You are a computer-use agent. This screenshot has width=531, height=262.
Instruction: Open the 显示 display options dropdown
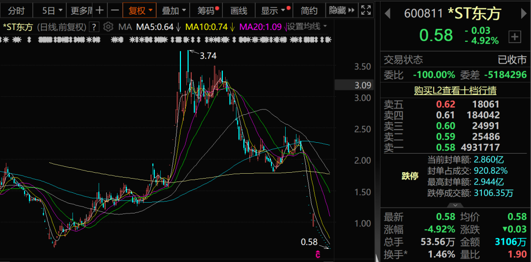(x=273, y=10)
